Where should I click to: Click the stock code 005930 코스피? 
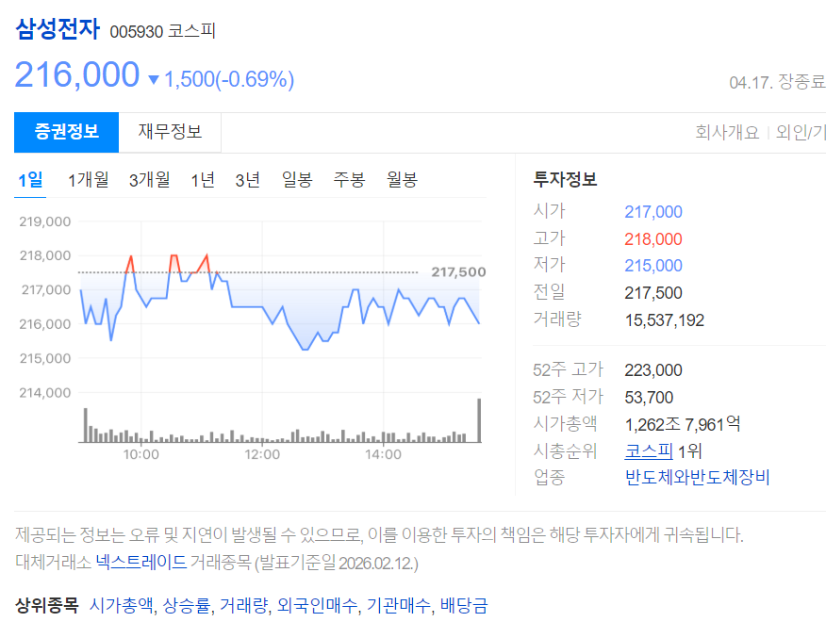coord(163,31)
